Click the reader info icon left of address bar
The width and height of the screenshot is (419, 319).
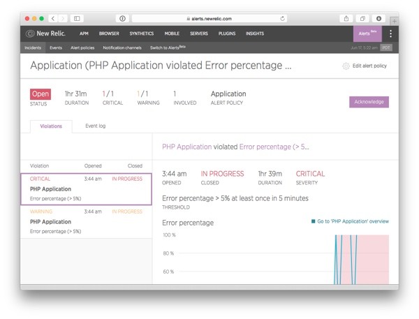click(x=122, y=18)
